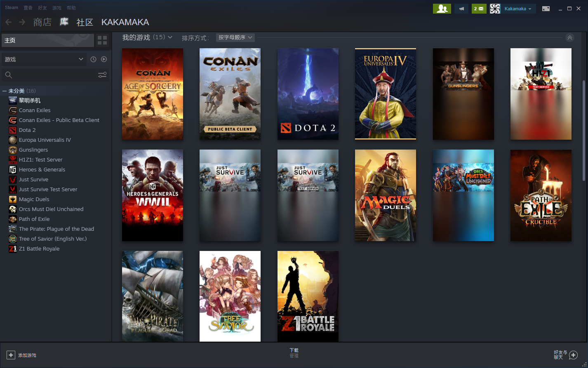Open the 游戏 category dropdown

44,59
